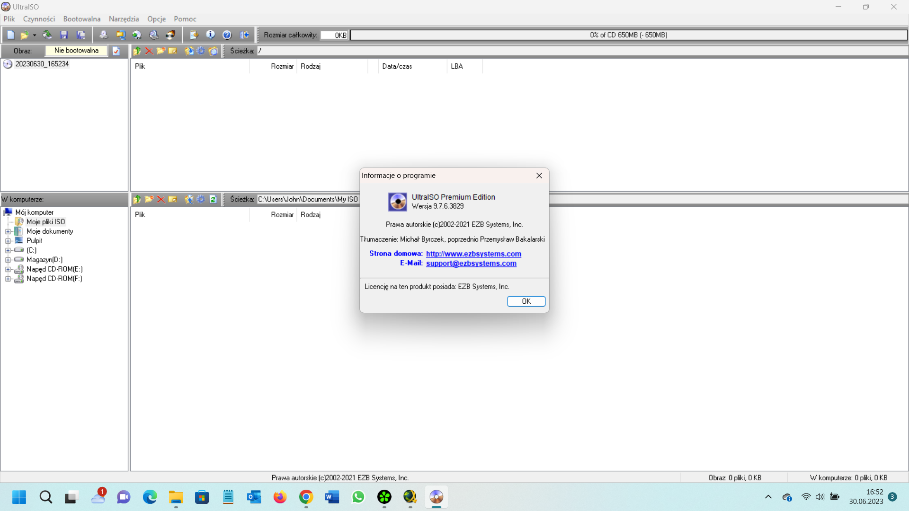Click the blue info bubble icon in the toolbar

211,35
